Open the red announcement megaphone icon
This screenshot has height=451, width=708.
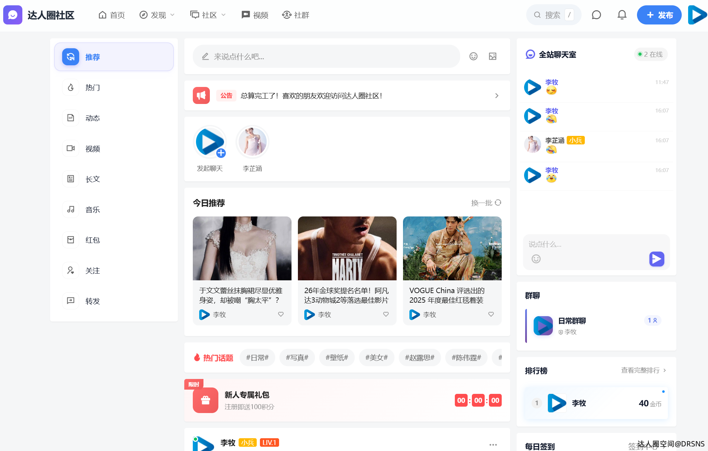[201, 95]
